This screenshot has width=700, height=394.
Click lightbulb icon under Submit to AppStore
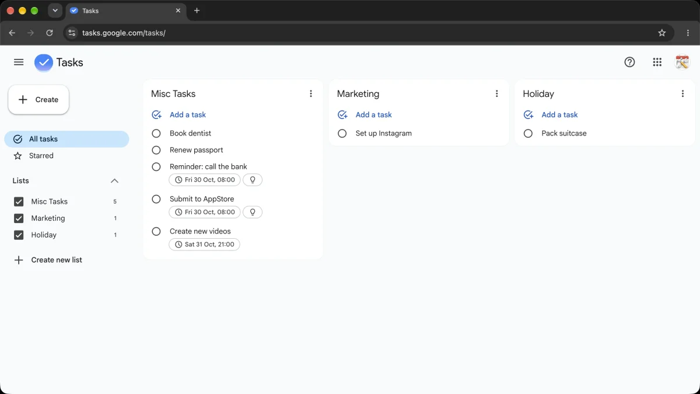tap(253, 212)
